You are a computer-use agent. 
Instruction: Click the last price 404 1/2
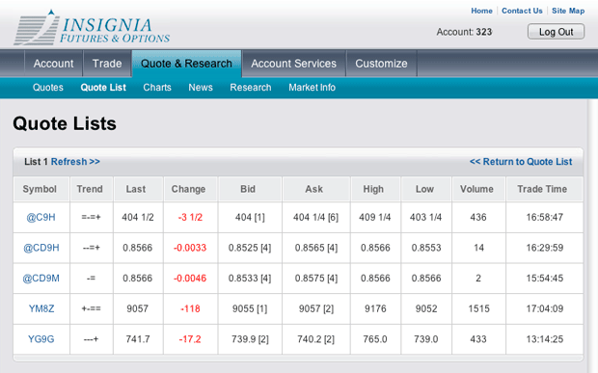pos(138,217)
